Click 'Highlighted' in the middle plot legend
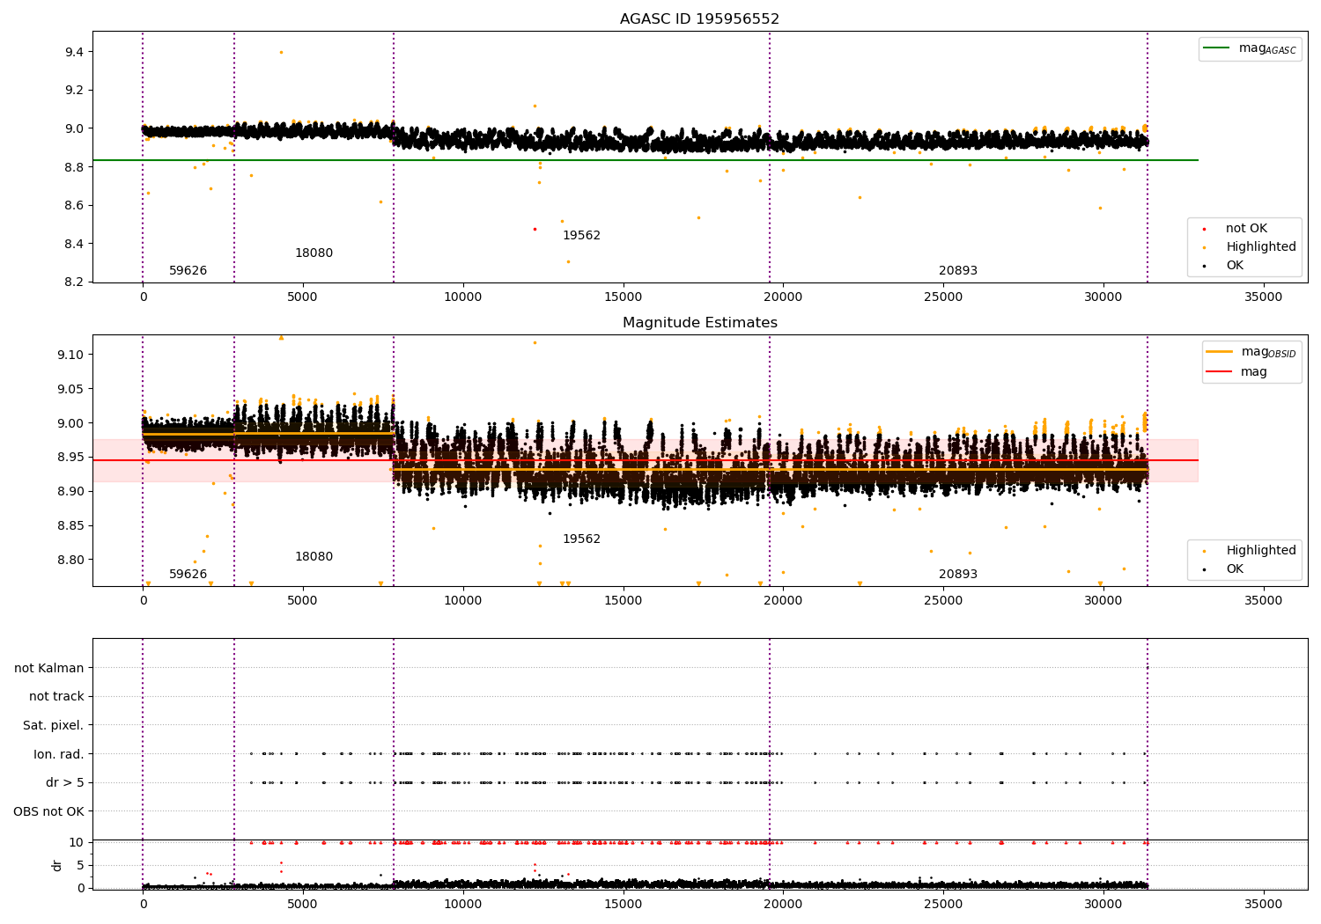Viewport: 1321px width, 924px height. click(x=1260, y=550)
